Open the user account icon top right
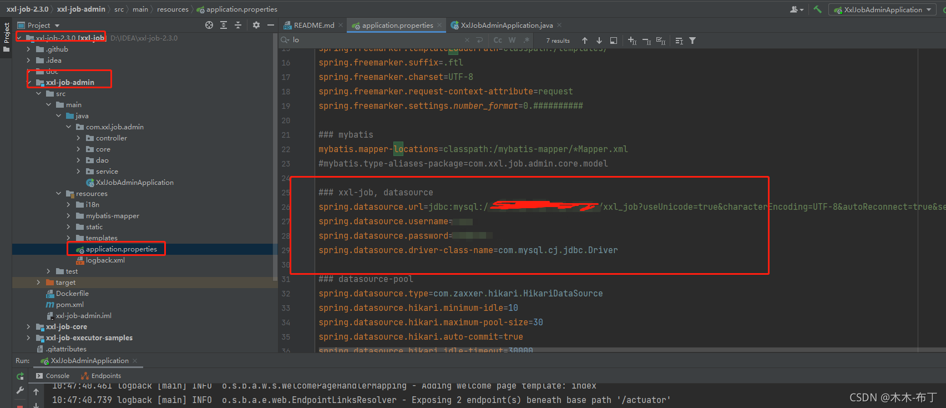Image resolution: width=946 pixels, height=408 pixels. pos(796,9)
